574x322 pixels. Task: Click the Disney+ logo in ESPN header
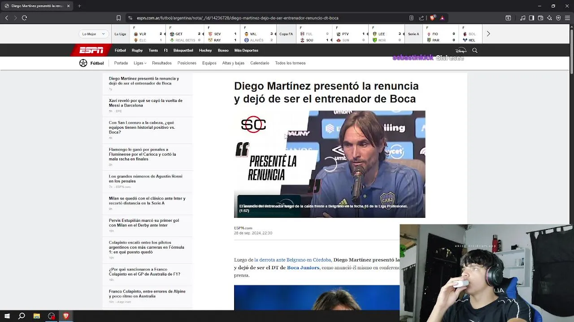click(461, 51)
